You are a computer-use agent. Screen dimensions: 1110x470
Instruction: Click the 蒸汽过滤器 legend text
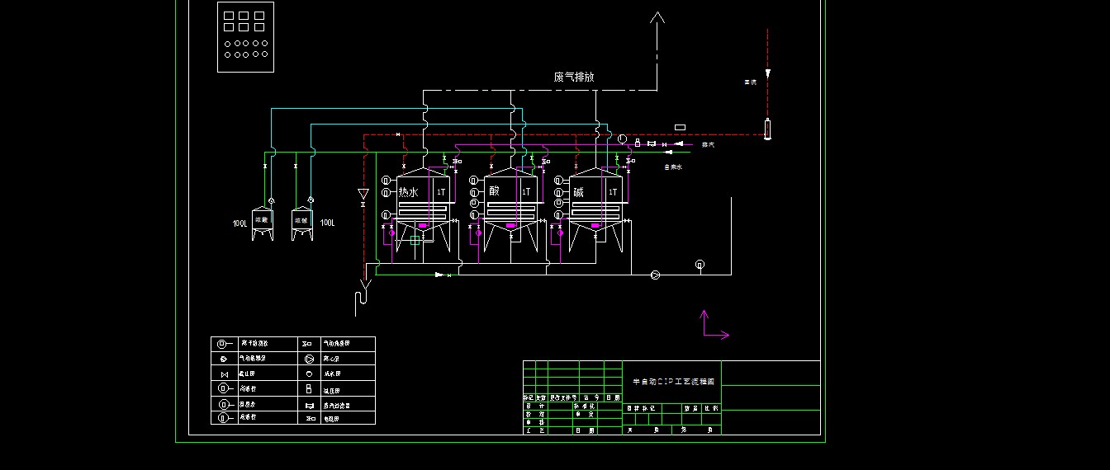coord(337,406)
